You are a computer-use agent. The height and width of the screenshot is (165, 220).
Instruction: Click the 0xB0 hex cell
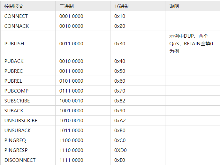(120, 130)
